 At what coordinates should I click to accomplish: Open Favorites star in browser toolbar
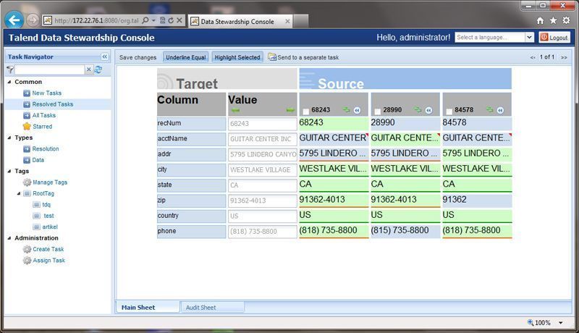553,21
